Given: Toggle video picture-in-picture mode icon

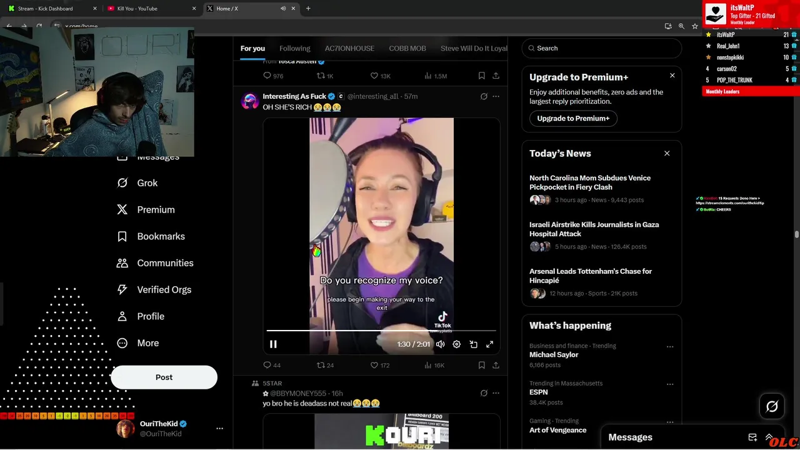Looking at the screenshot, I should coord(473,344).
